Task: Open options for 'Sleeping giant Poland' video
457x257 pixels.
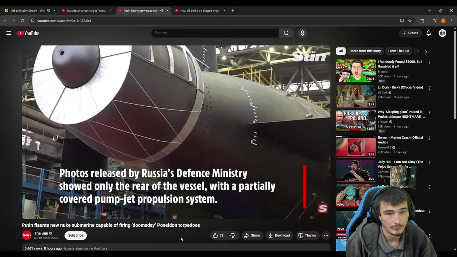Action: point(430,112)
